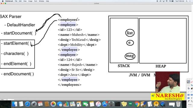Click the battery status indicator
193x108 pixels.
pyautogui.click(x=171, y=1)
